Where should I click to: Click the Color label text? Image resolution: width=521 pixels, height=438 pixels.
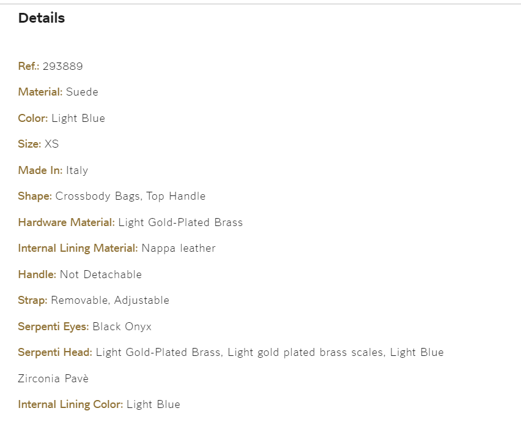tap(33, 118)
